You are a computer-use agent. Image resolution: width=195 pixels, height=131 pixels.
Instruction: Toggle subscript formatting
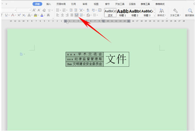(x=24, y=15)
